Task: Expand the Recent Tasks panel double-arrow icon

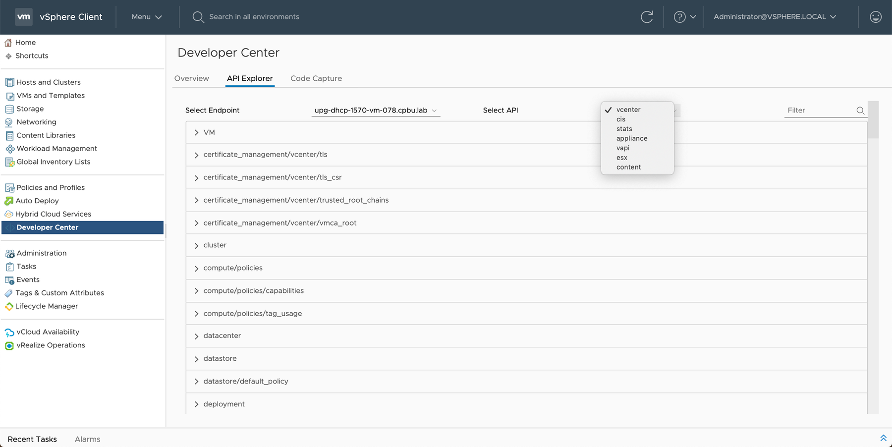Action: pos(883,438)
